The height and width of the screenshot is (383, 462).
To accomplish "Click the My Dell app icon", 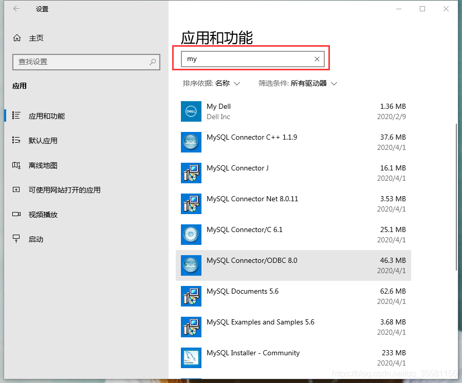I will coord(191,111).
